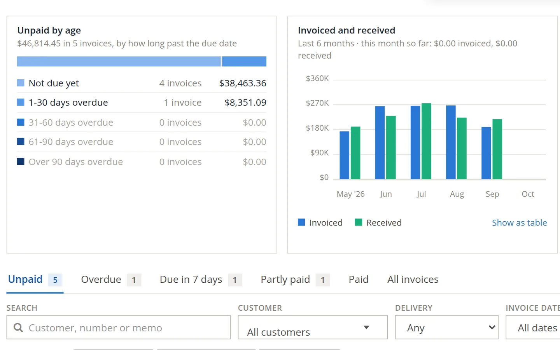Show the All invoices tab

(413, 280)
